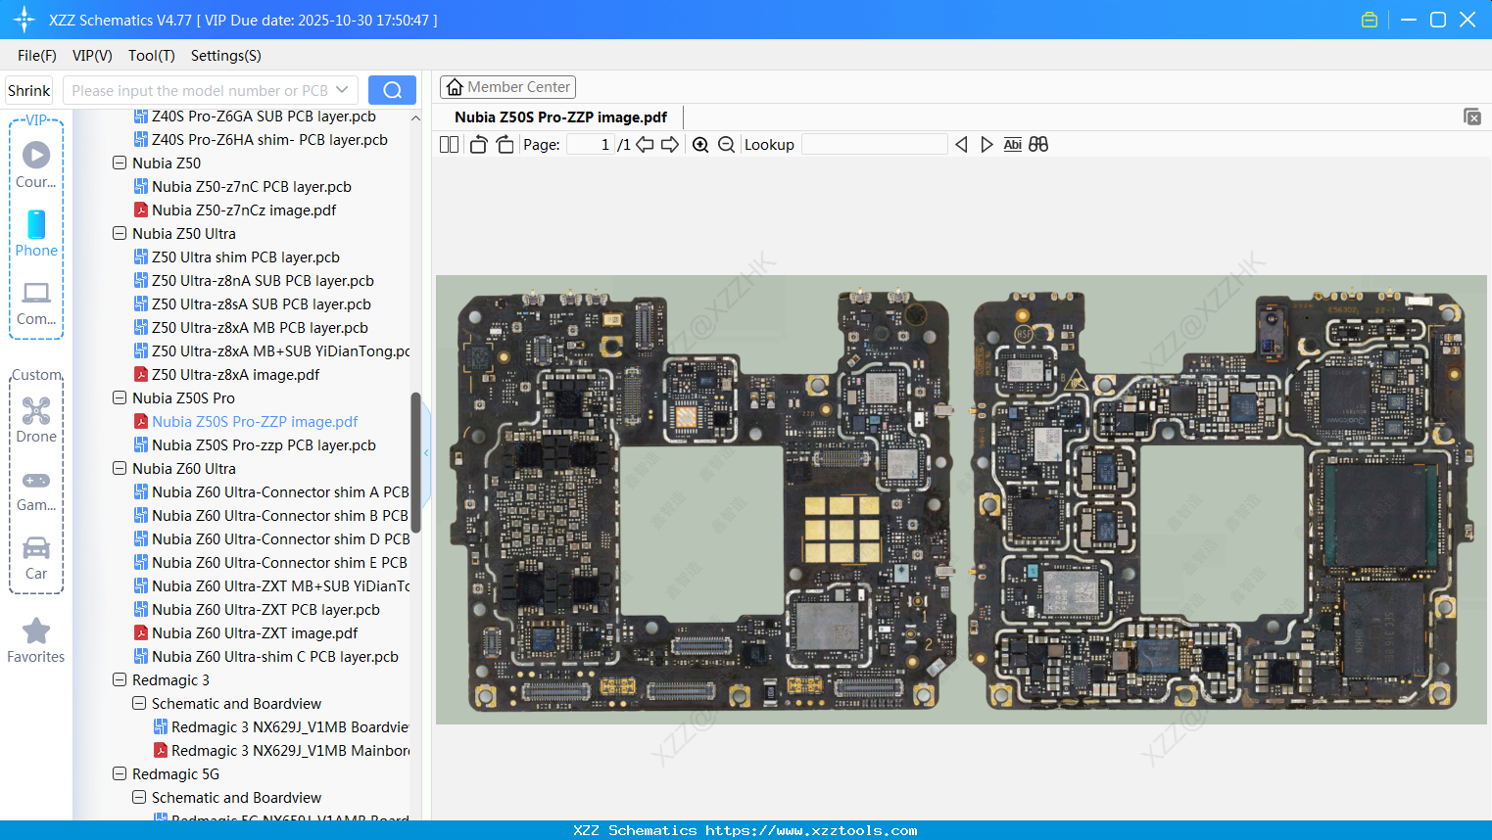Click the next page arrow

(x=670, y=144)
